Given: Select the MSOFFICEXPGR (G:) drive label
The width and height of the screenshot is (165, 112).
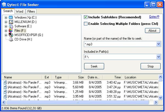Looking at the screenshot, I should pos(29,35).
